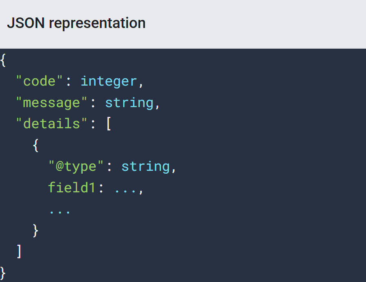Click the outermost closing curly brace
This screenshot has width=366, height=282.
pyautogui.click(x=3, y=273)
